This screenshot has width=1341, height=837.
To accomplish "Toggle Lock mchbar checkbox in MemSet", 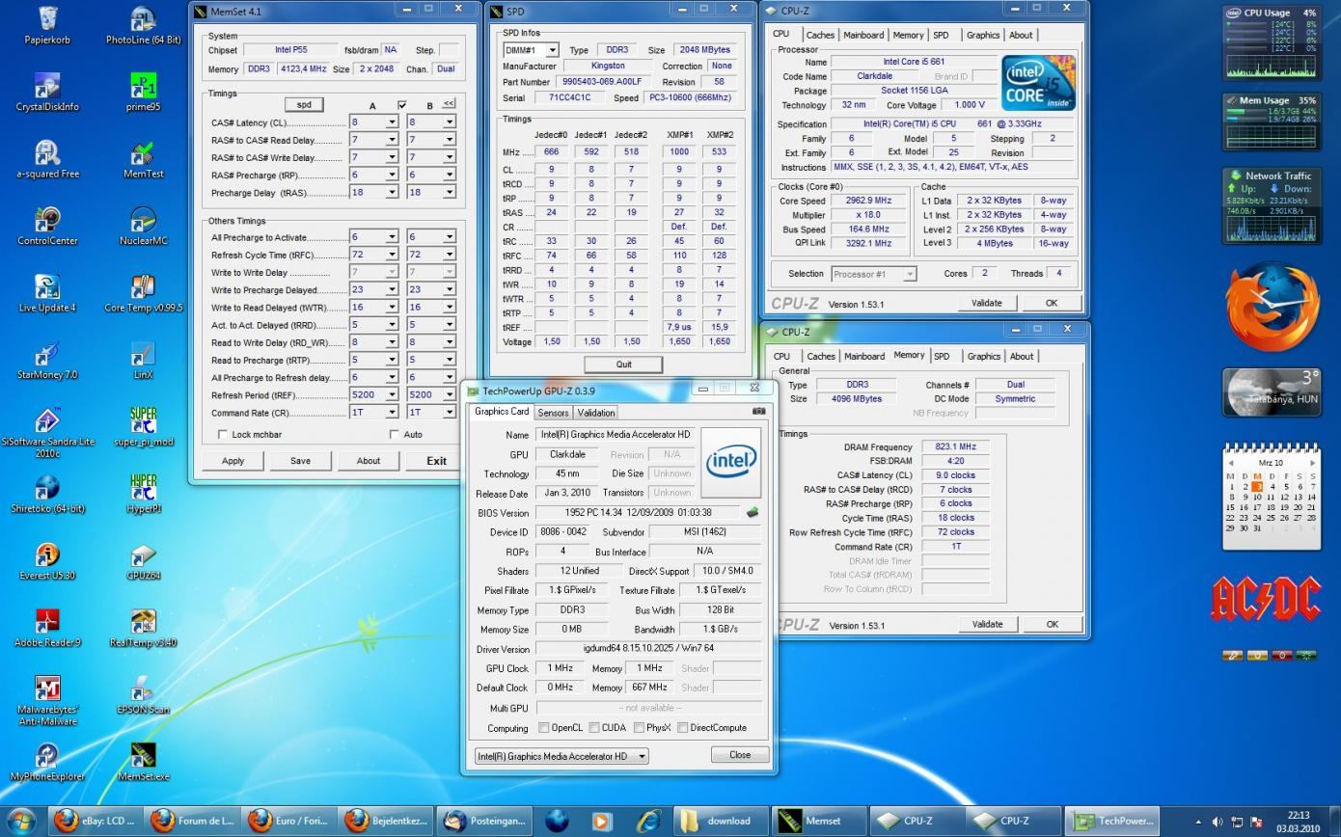I will (223, 434).
